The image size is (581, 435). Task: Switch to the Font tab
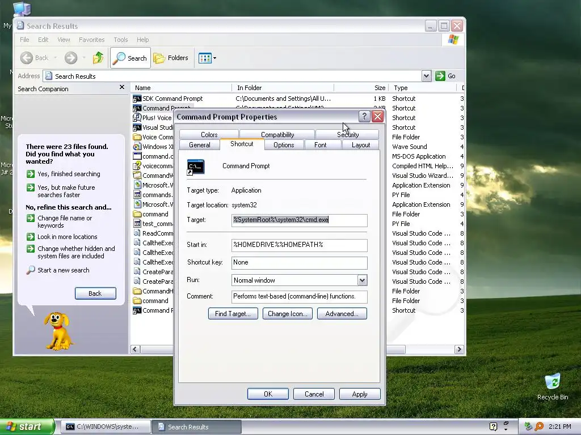321,145
